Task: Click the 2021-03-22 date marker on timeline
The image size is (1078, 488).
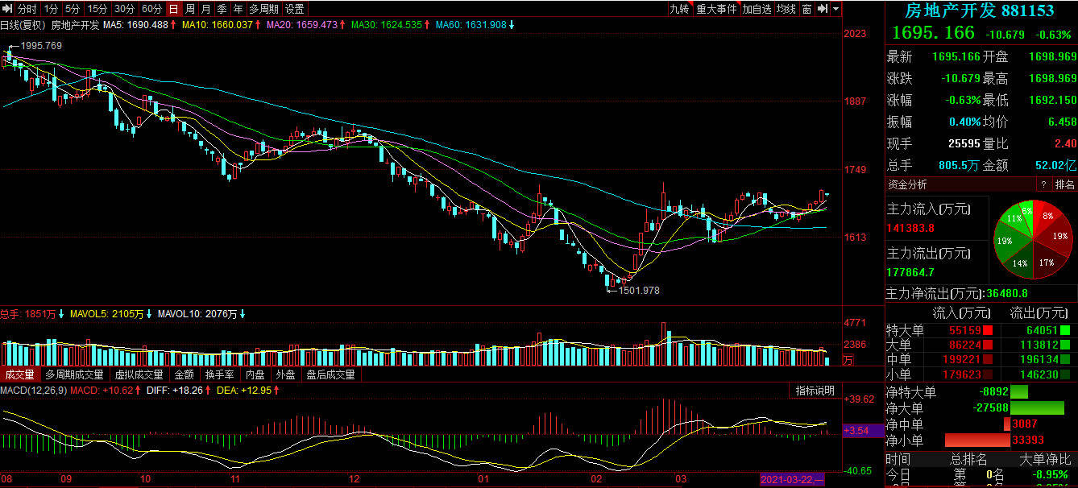Action: point(794,480)
